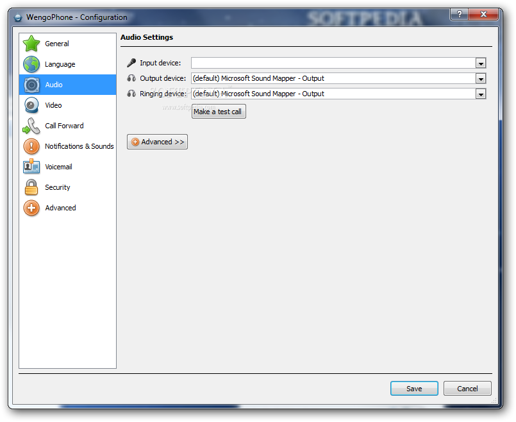This screenshot has width=516, height=422.
Task: Click the orange exclamation Notifications icon
Action: pyautogui.click(x=31, y=146)
